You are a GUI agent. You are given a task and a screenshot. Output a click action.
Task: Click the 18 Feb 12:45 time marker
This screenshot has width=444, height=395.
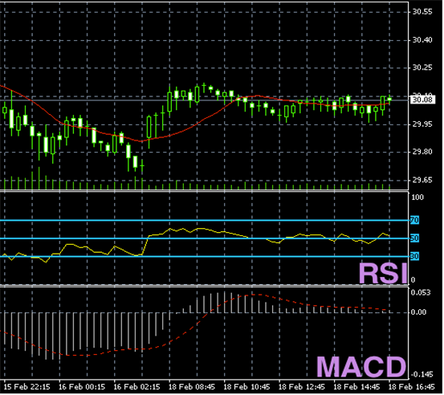303,387
